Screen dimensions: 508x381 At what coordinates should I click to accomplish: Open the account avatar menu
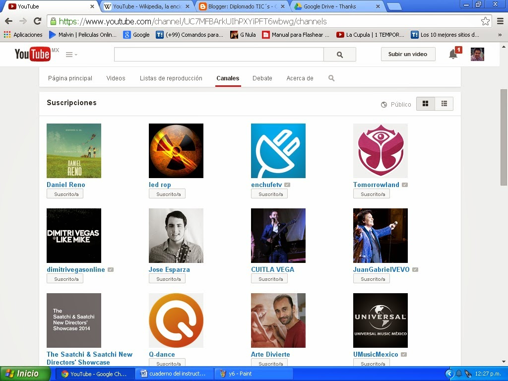coord(477,55)
